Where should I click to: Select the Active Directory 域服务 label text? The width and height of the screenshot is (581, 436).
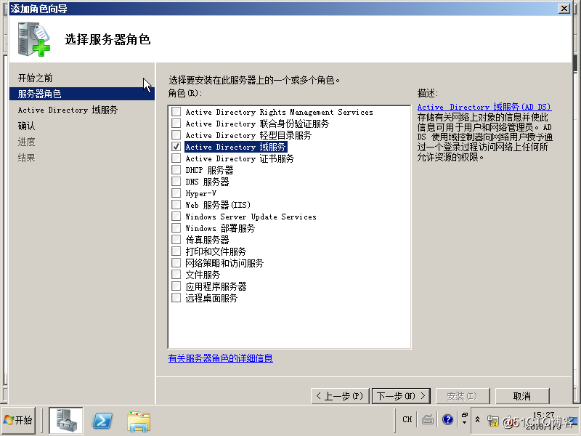tap(235, 147)
